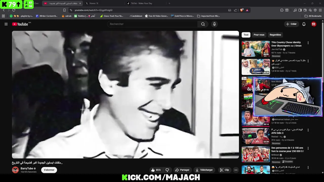This screenshot has width=324, height=182.
Task: Toggle the browser sidebar panel
Action: pos(300,10)
